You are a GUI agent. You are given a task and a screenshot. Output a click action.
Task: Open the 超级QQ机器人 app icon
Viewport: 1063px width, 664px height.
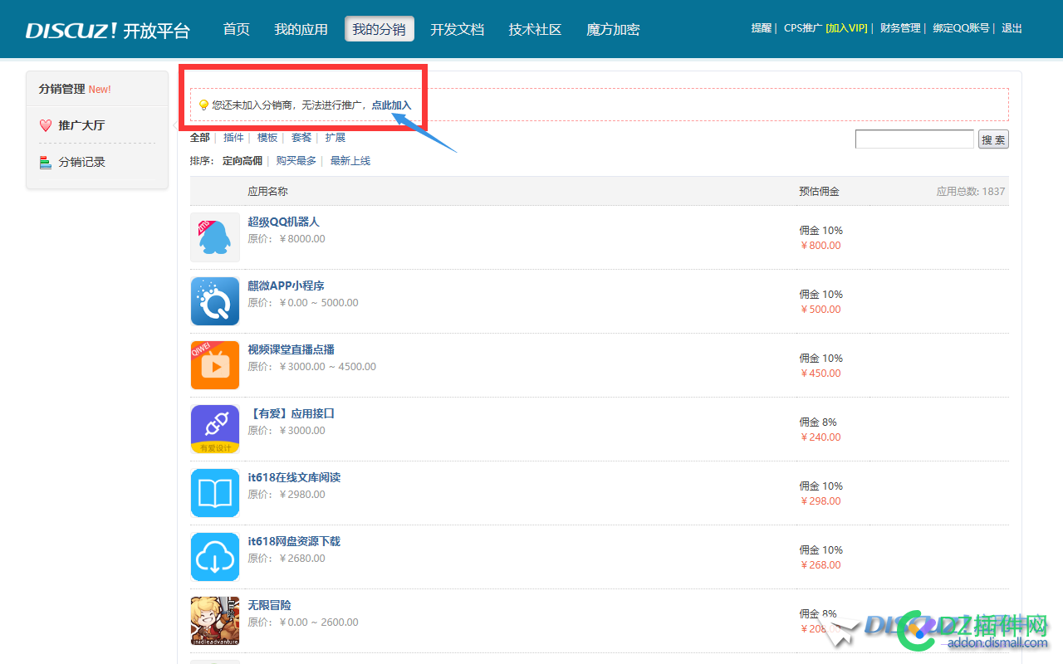(x=215, y=237)
